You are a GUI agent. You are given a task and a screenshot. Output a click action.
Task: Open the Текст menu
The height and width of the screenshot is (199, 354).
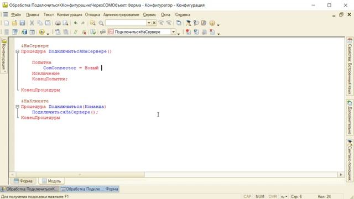tap(49, 15)
